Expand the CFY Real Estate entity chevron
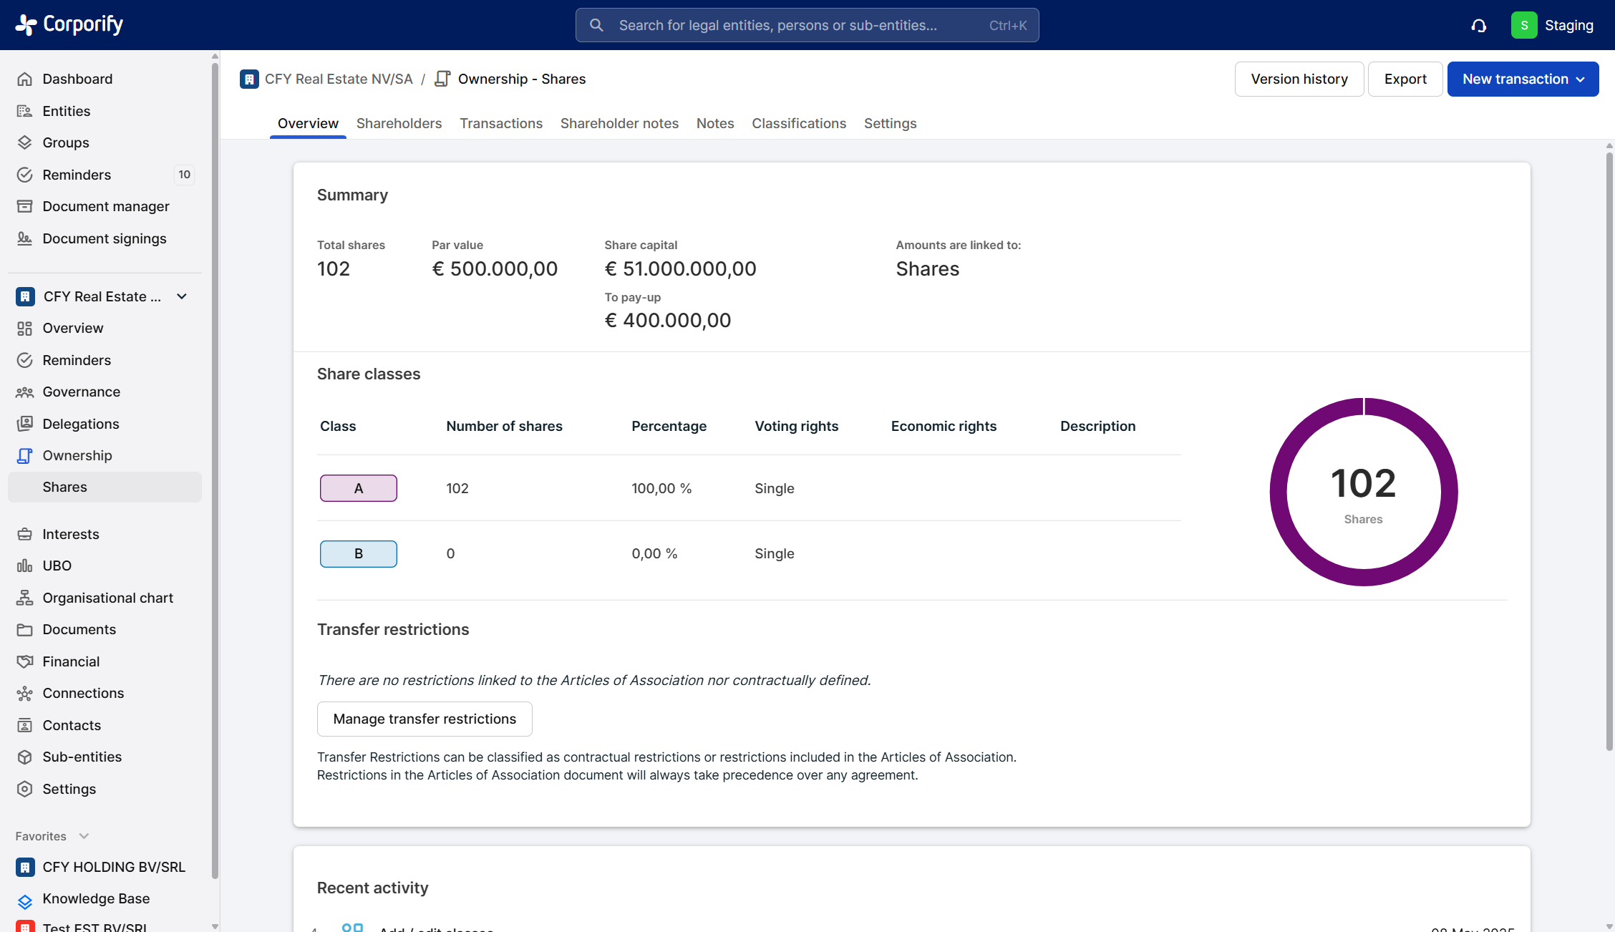This screenshot has width=1615, height=932. tap(182, 296)
